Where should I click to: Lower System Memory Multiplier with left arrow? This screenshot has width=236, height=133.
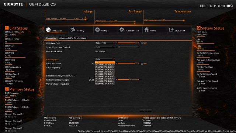tap(117, 79)
